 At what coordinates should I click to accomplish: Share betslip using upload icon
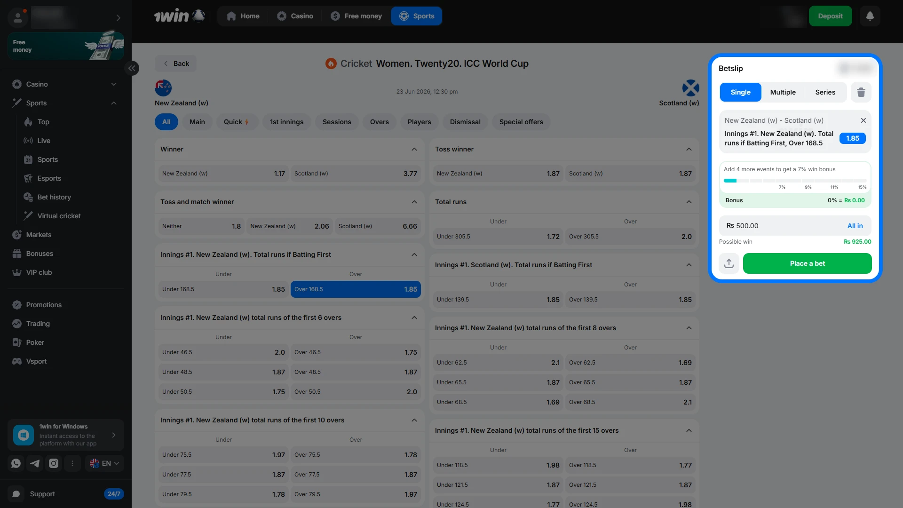(729, 263)
